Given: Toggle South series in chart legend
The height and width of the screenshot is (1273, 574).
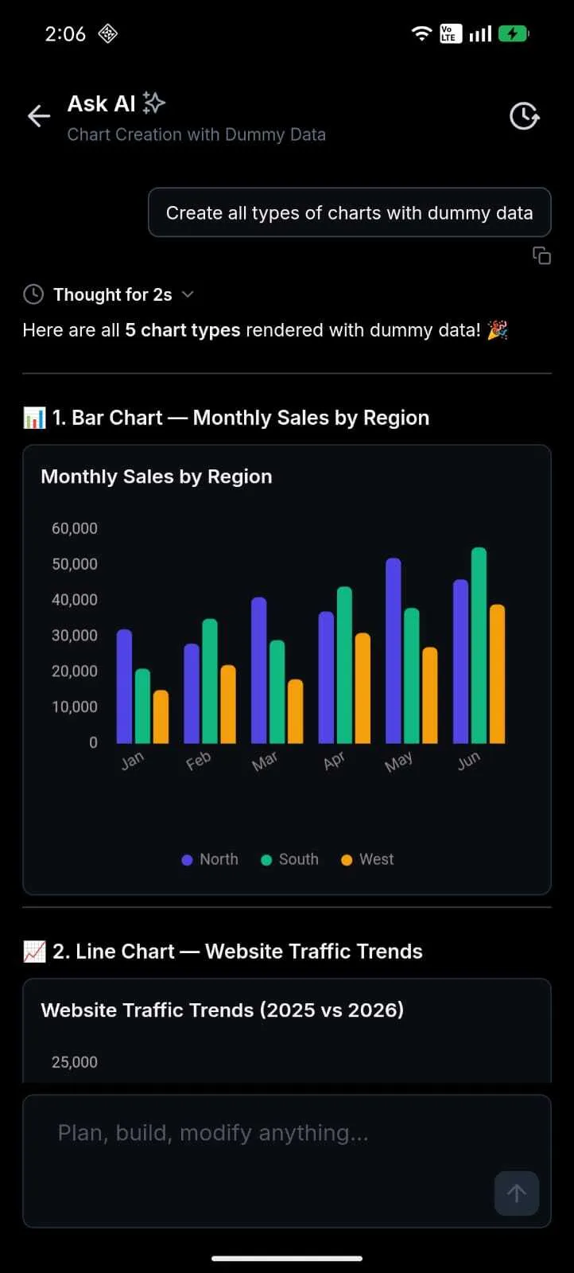Looking at the screenshot, I should [x=289, y=859].
